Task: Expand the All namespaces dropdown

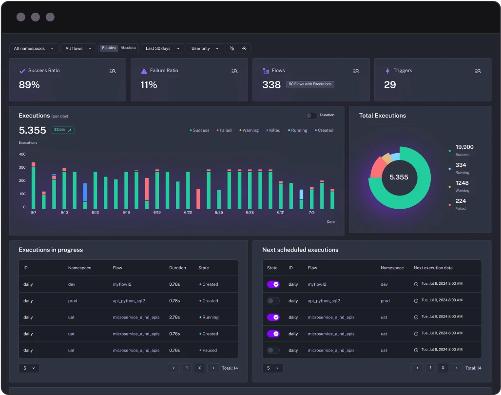Action: (x=34, y=48)
